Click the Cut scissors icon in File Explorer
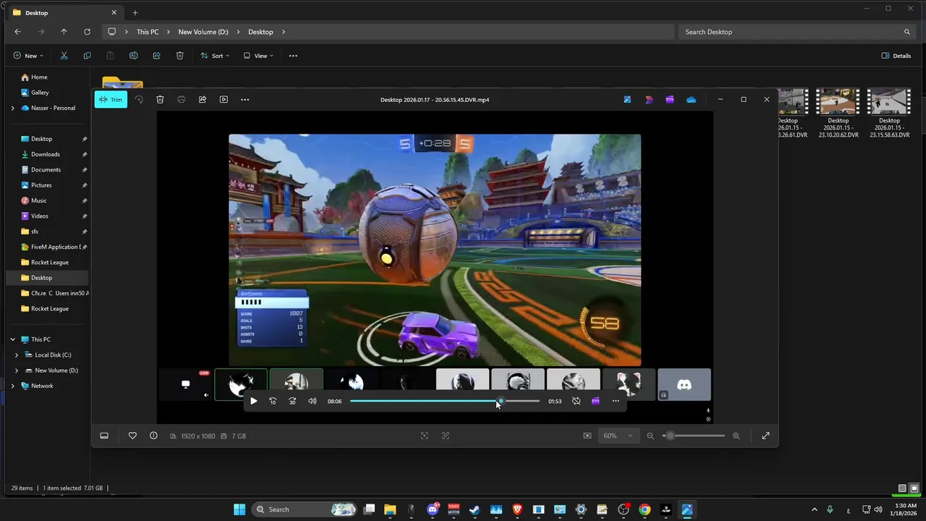This screenshot has height=521, width=926. tap(64, 56)
